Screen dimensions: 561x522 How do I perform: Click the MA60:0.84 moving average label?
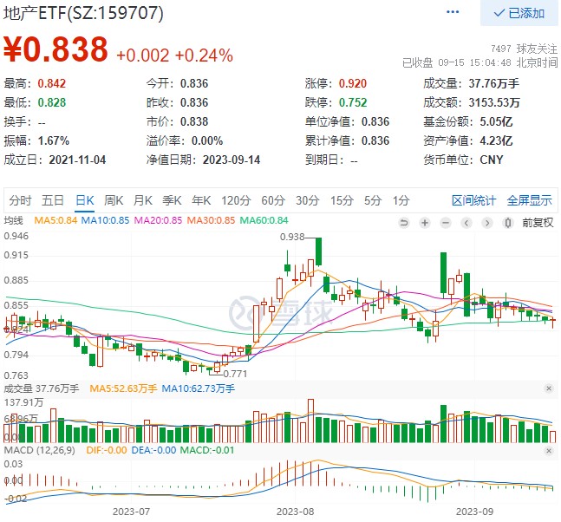click(x=264, y=220)
